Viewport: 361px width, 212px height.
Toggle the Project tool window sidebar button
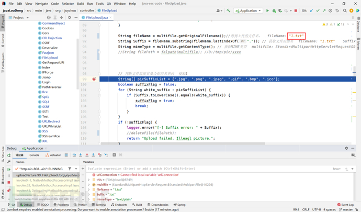point(3,21)
